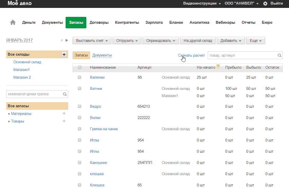Screen dimensions: 289x192
Task: Open the Контрагенты menu section
Action: pyautogui.click(x=127, y=22)
